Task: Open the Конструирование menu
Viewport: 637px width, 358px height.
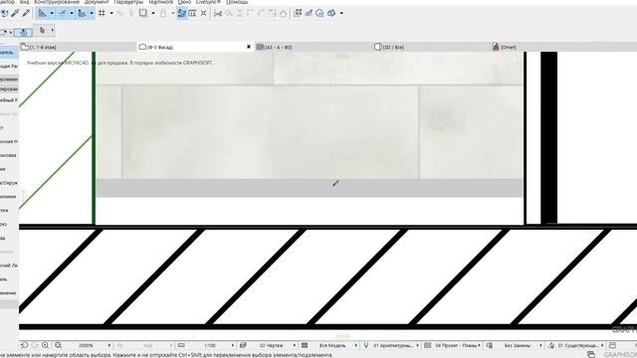Action: [57, 2]
